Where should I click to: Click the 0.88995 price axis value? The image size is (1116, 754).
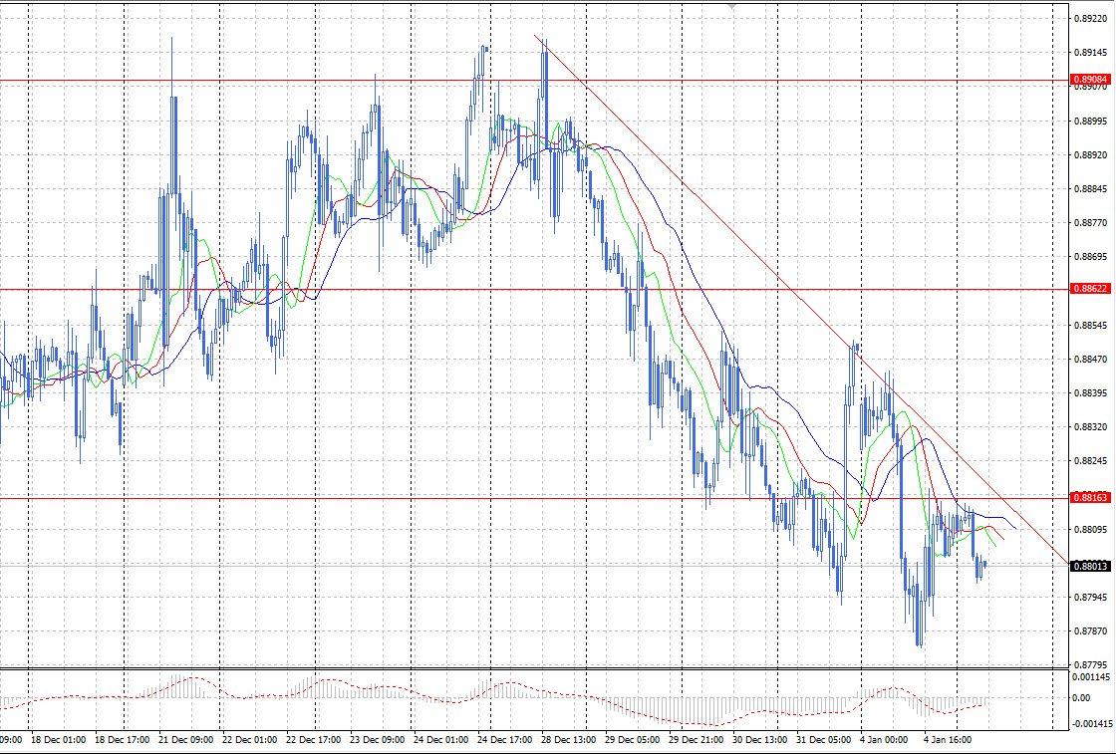[1090, 121]
